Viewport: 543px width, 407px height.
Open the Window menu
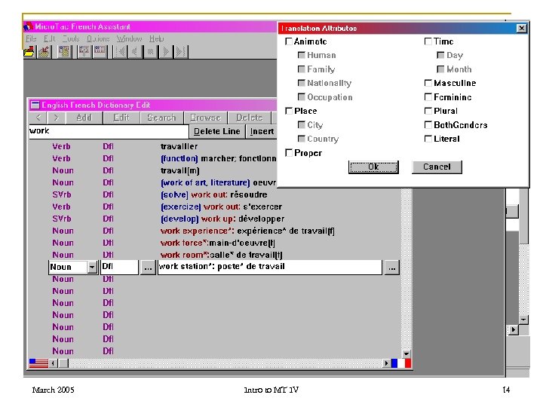[129, 38]
